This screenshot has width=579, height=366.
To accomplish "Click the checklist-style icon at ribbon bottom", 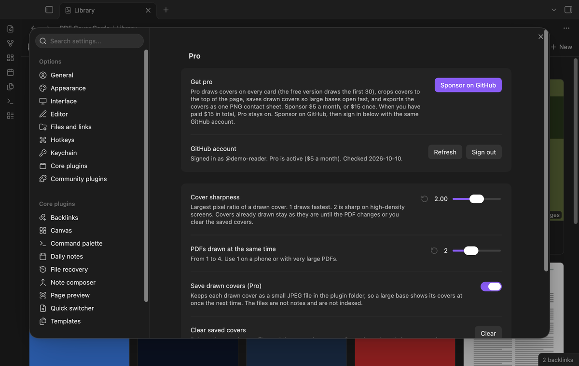I will click(x=10, y=116).
